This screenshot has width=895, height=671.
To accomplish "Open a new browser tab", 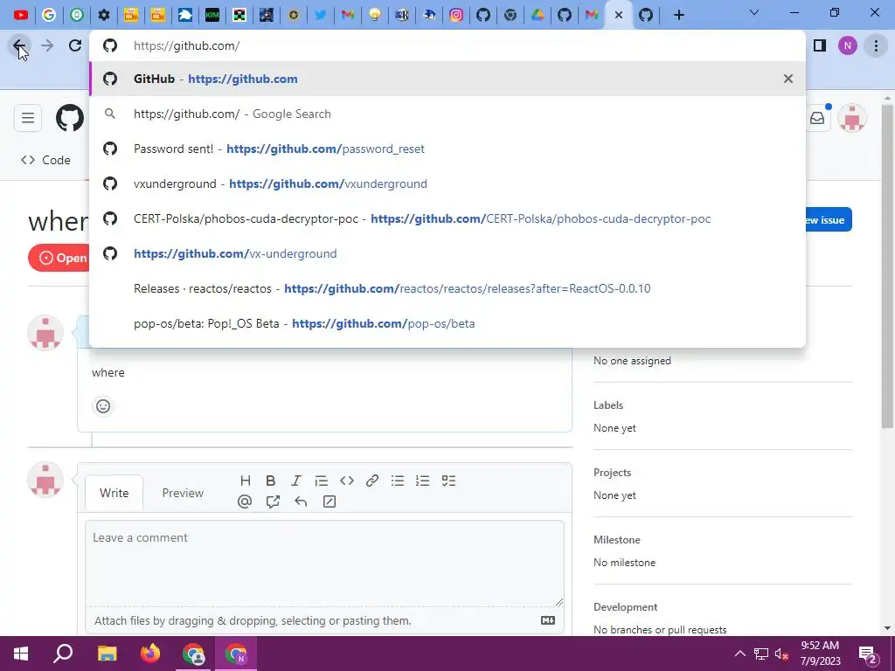I will tap(678, 15).
